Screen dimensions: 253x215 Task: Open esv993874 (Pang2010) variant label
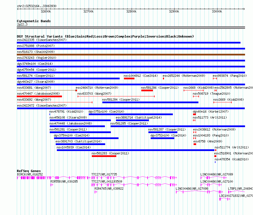(x=230, y=76)
